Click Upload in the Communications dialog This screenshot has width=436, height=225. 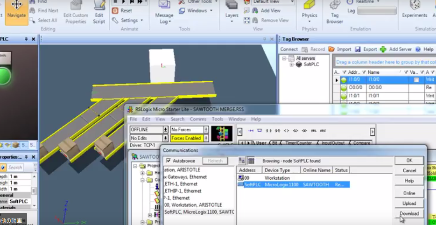point(409,204)
